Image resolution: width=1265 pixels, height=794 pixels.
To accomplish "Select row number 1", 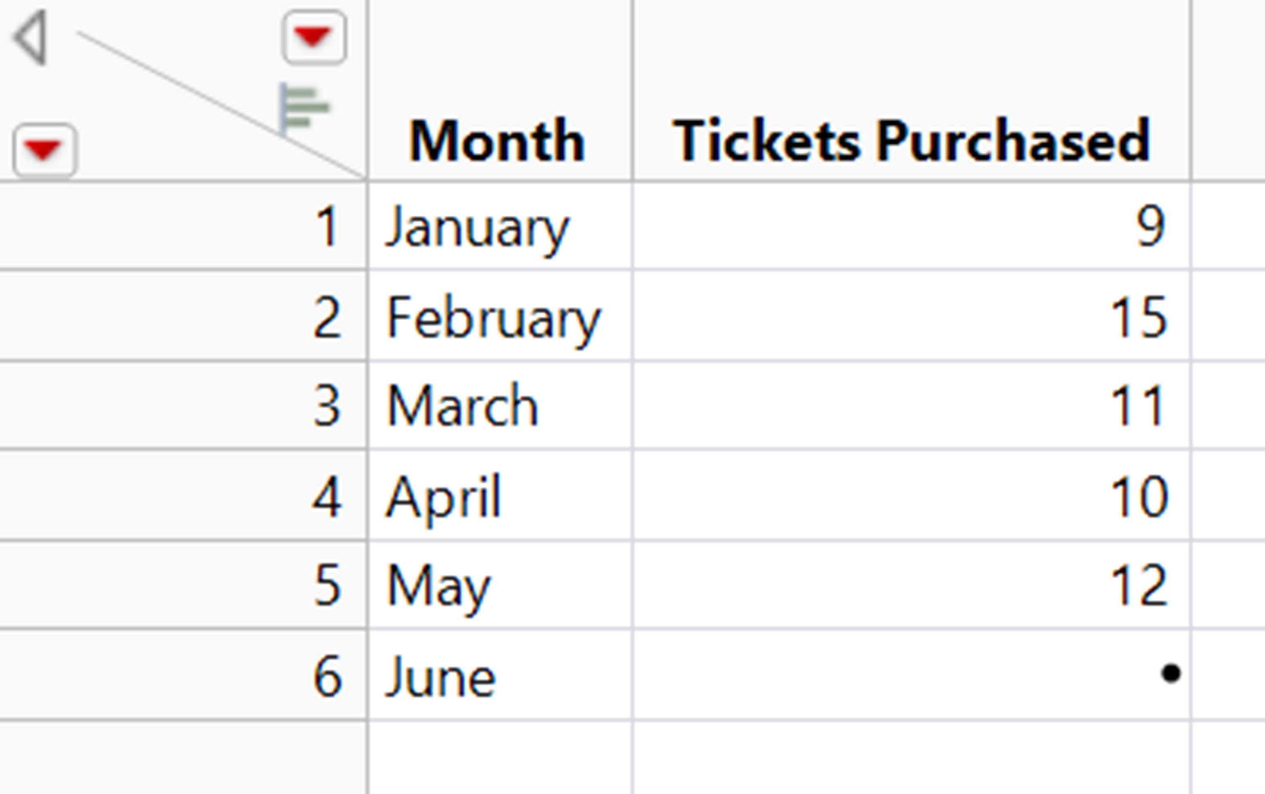I will (183, 226).
